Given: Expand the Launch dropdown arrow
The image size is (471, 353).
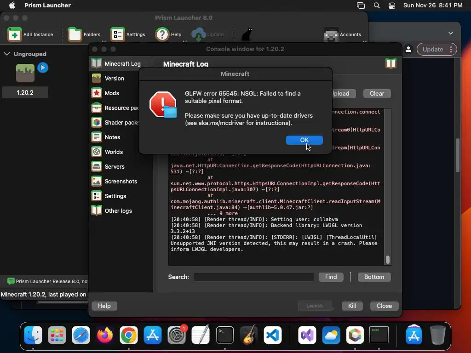Looking at the screenshot, I should tap(333, 308).
